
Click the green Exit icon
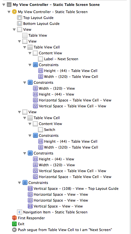[x=14, y=224]
